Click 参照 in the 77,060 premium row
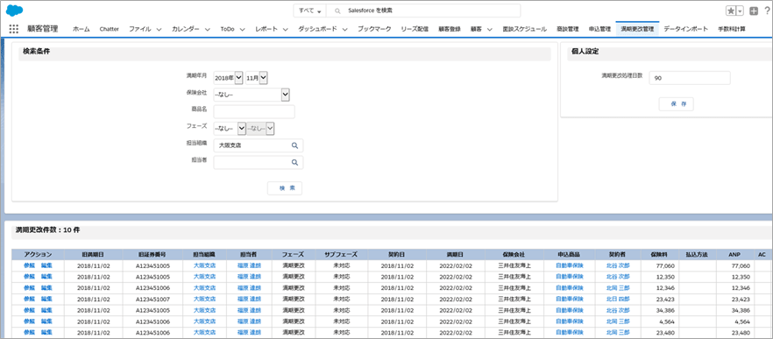This screenshot has height=339, width=773. (x=29, y=265)
